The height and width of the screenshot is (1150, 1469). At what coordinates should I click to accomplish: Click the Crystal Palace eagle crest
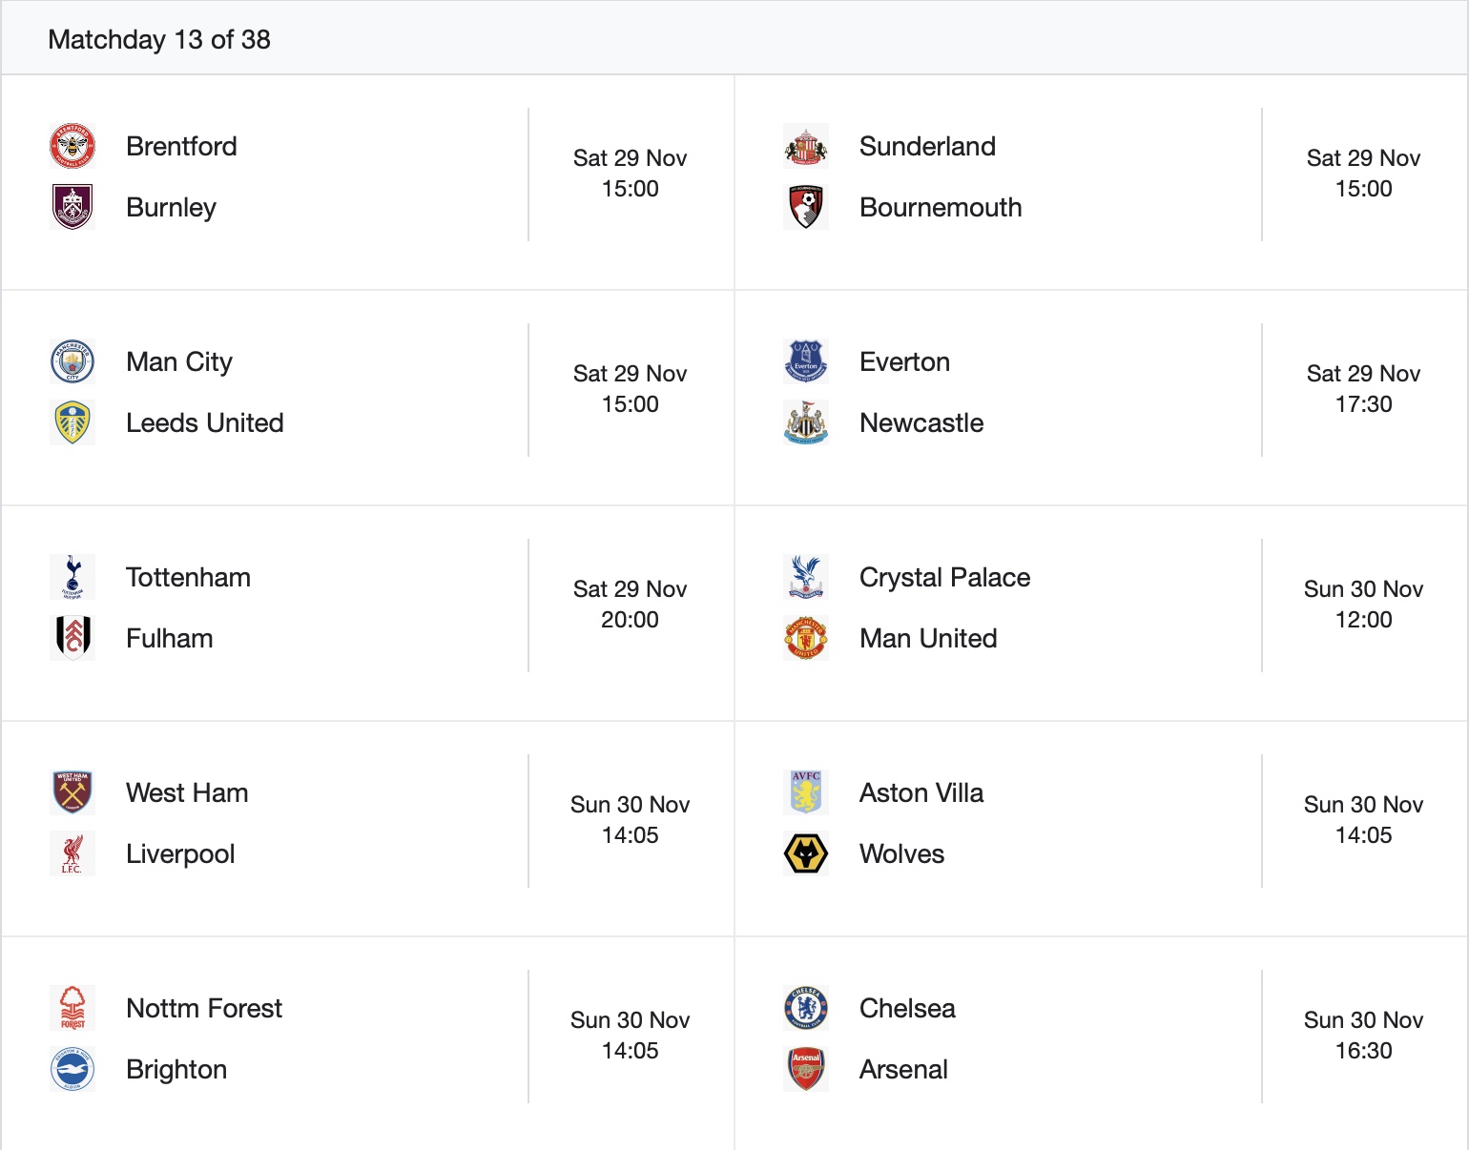[806, 577]
